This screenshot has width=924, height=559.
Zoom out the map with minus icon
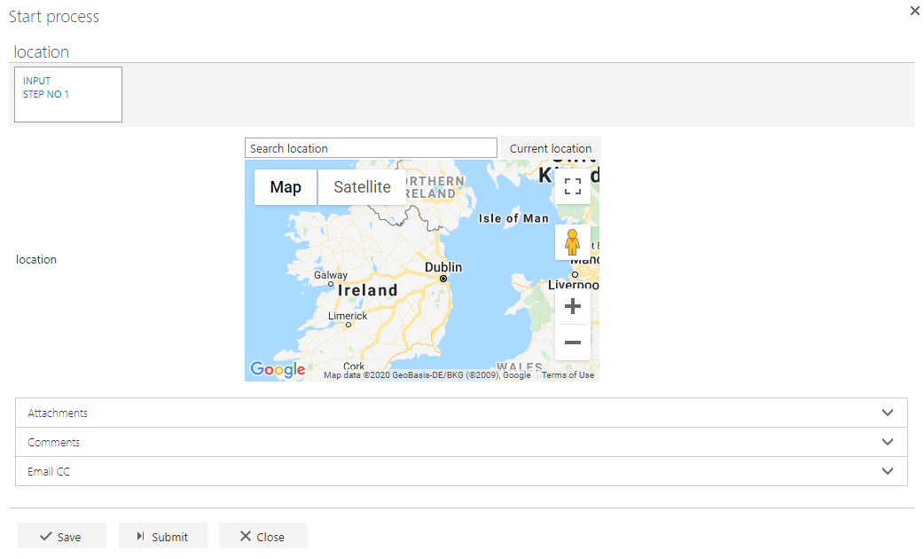pos(572,342)
